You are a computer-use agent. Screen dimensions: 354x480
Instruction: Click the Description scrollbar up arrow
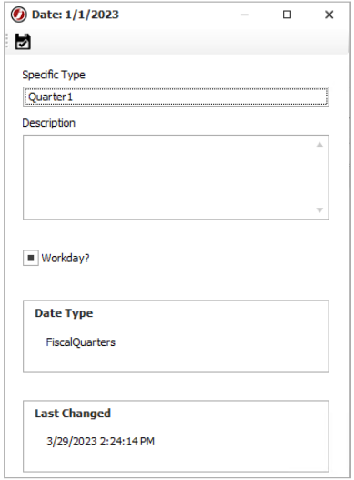[x=319, y=145]
